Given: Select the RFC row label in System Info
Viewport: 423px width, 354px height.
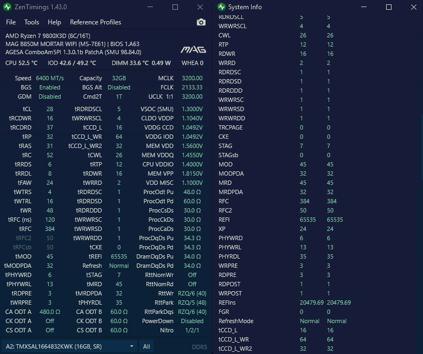Looking at the screenshot, I should pos(223,201).
